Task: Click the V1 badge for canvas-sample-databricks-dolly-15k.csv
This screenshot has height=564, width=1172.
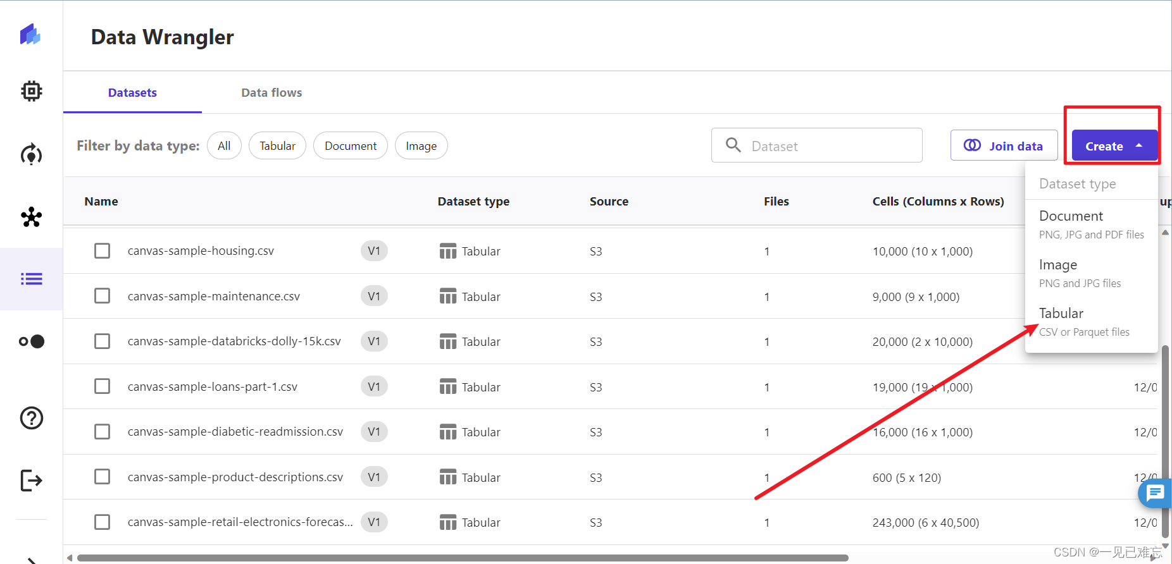Action: coord(374,341)
